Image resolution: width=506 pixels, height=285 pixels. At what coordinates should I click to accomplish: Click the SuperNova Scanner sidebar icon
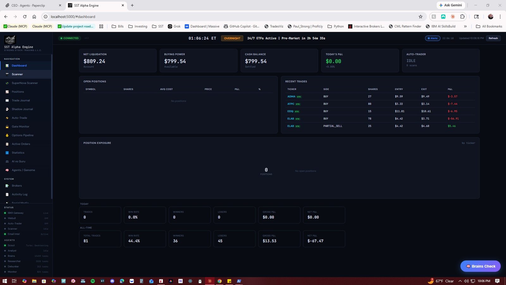[x=7, y=83]
